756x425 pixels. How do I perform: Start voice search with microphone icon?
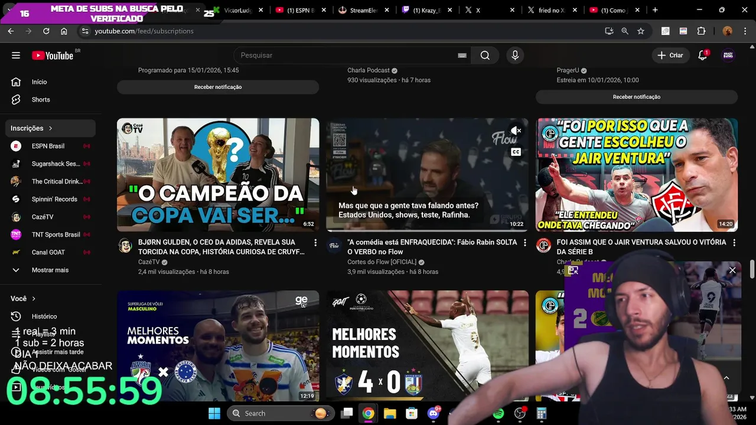click(515, 55)
